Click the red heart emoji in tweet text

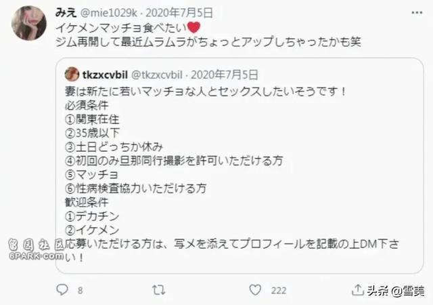click(x=193, y=27)
